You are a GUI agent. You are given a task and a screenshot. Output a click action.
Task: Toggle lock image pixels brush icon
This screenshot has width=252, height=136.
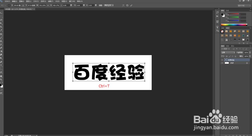tap(230, 56)
